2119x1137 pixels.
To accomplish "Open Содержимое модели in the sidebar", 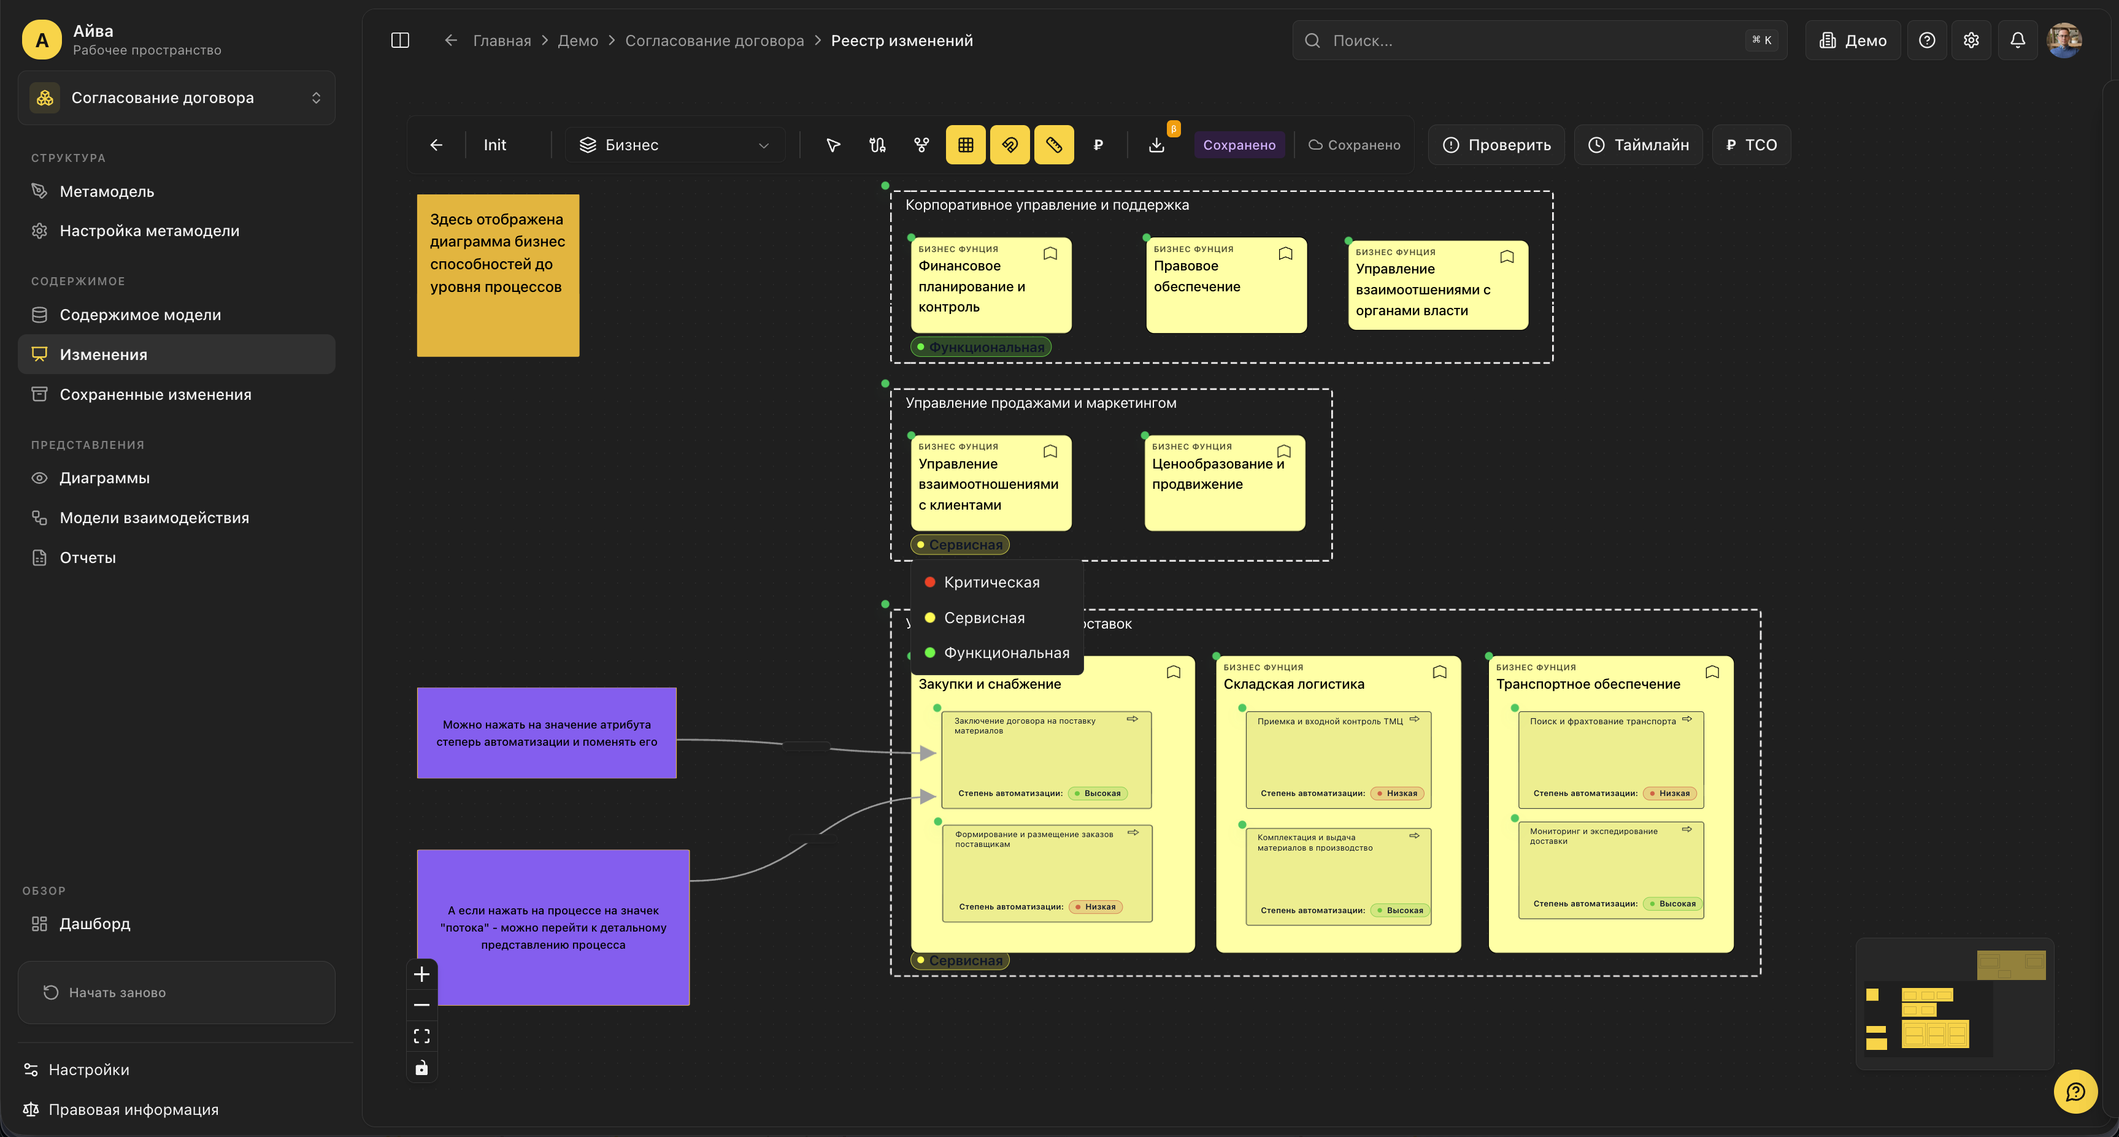I will click(177, 315).
